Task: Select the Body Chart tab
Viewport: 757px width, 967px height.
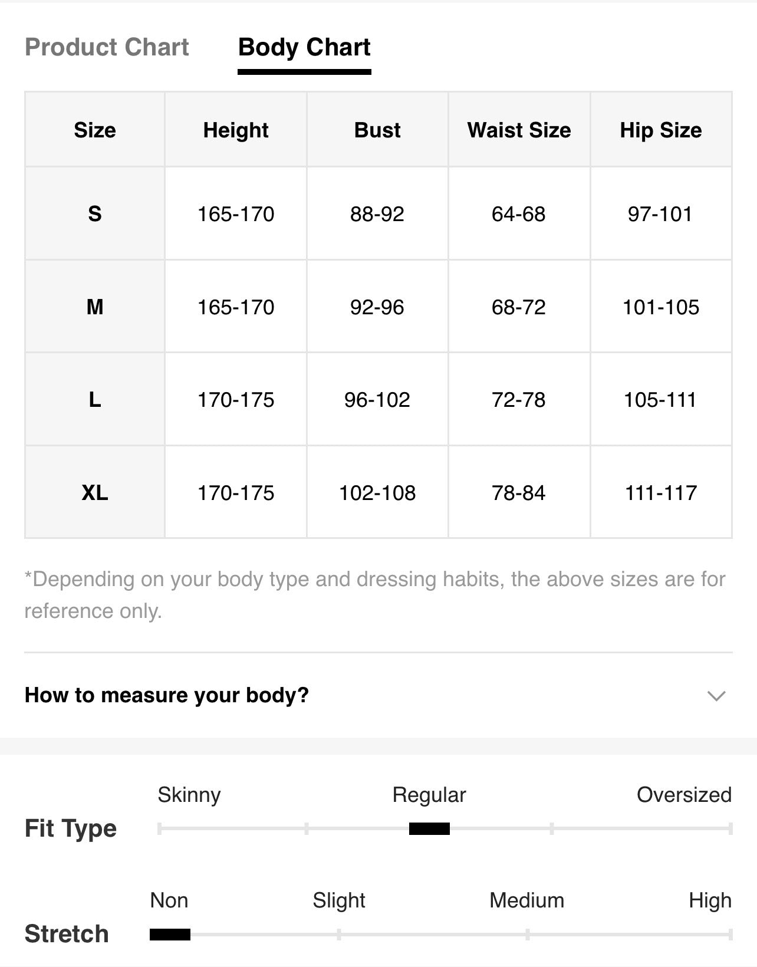Action: pos(304,47)
